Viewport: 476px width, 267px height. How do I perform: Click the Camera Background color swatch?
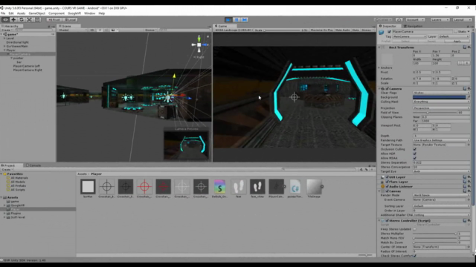point(439,97)
